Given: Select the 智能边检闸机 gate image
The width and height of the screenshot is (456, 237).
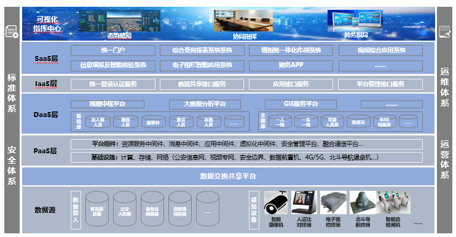Looking at the screenshot, I should point(393,203).
